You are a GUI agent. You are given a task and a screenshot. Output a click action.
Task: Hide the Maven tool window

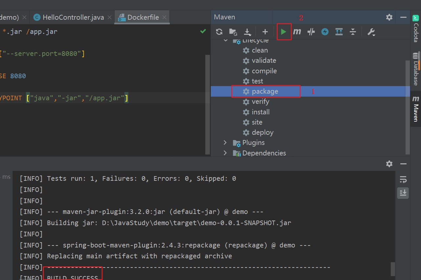click(x=404, y=17)
